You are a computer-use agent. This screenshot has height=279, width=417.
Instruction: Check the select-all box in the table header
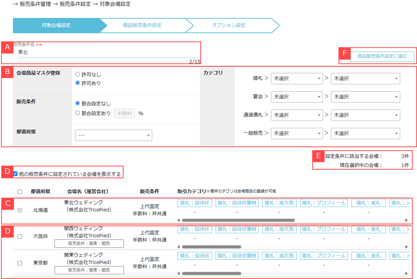(x=20, y=192)
